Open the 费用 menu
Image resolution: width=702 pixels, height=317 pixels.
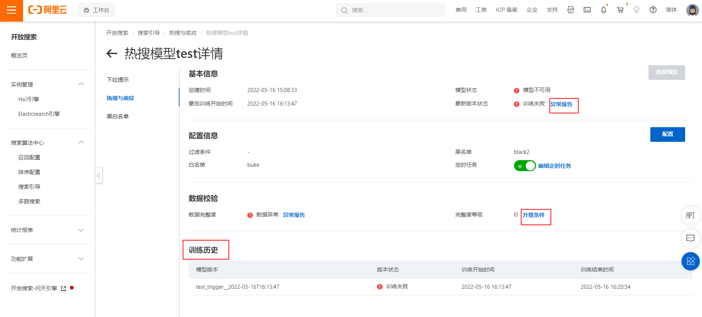[461, 10]
